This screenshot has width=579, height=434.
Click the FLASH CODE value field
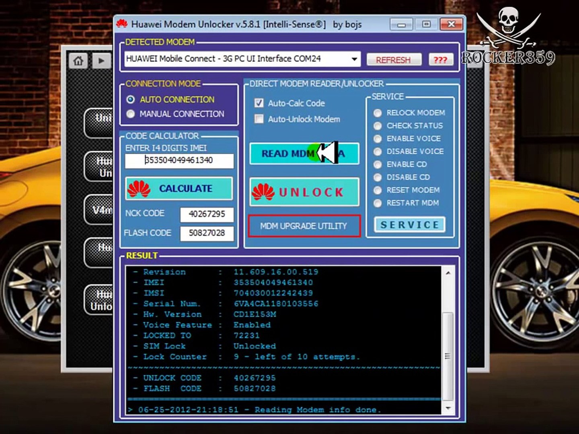pos(207,233)
